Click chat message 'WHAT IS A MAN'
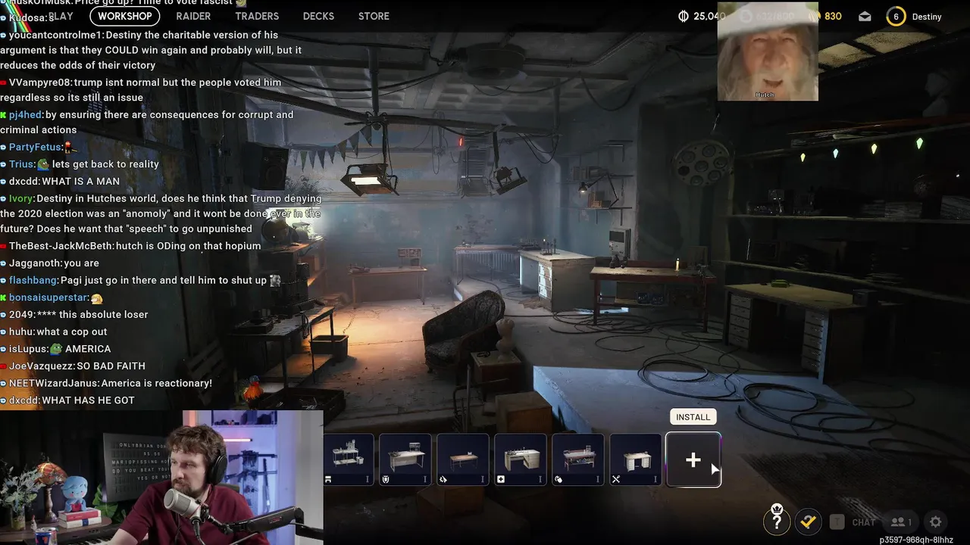Screen dimensions: 970x545 pyautogui.click(x=80, y=182)
